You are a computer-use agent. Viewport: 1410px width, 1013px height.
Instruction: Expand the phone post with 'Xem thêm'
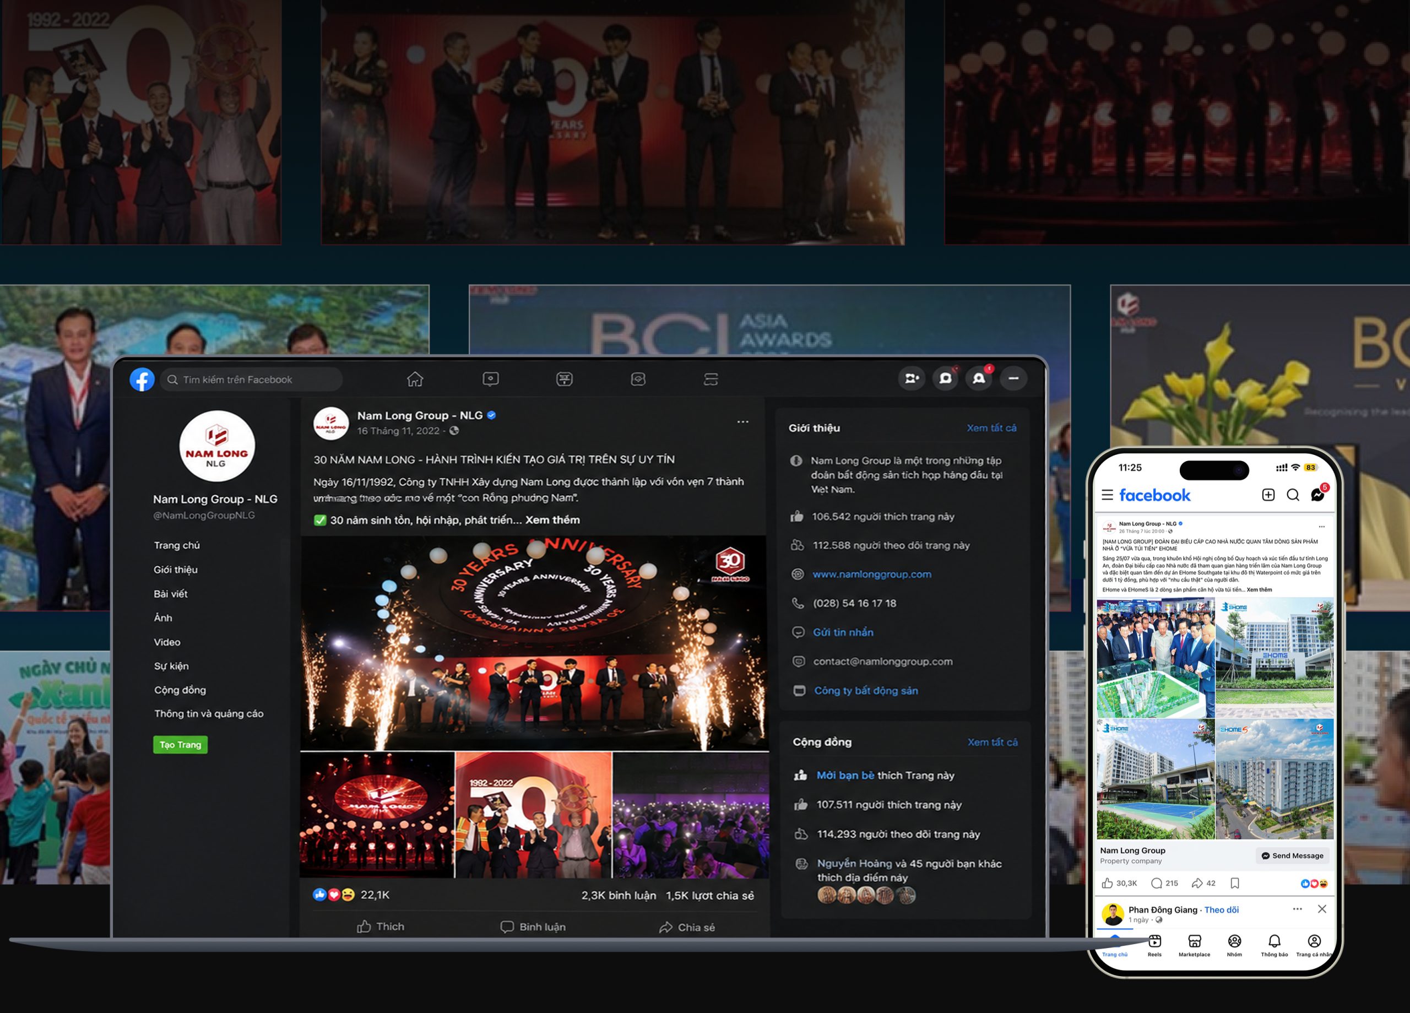(x=1259, y=589)
